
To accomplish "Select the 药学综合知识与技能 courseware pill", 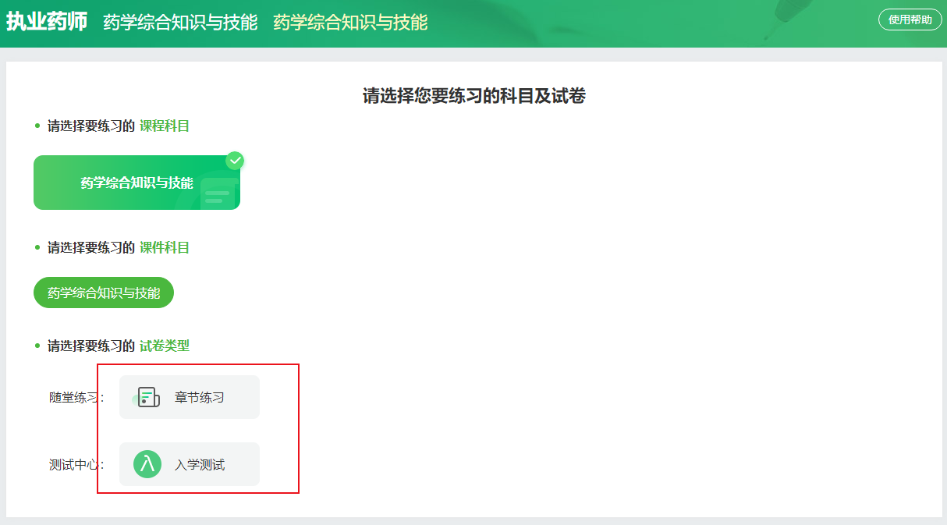I will point(104,293).
